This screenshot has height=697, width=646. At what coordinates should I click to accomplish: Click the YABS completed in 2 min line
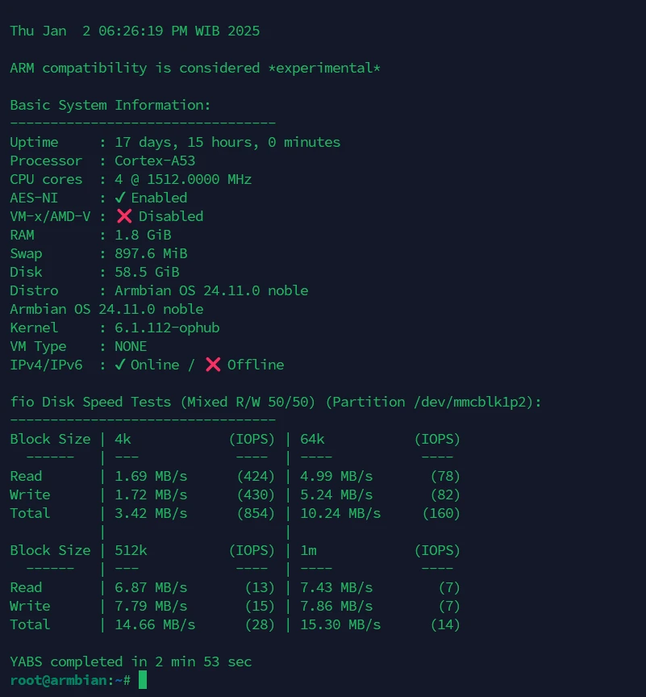(131, 662)
